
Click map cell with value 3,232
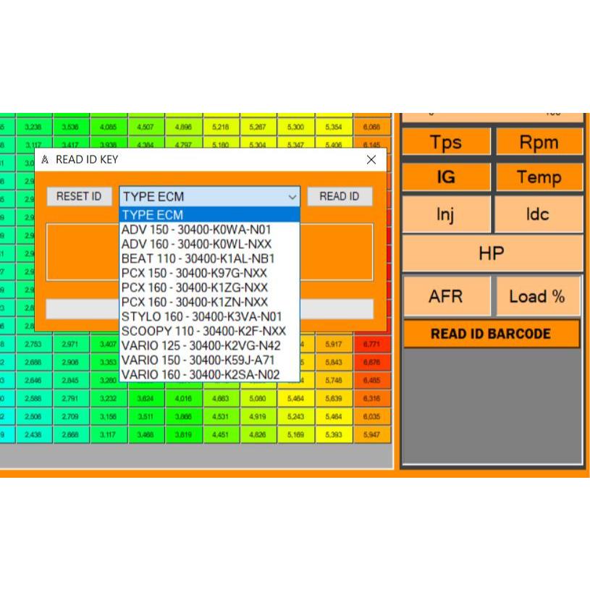(x=109, y=398)
